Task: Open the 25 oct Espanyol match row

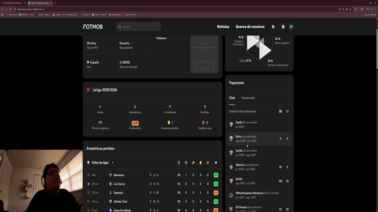Action: [152, 193]
